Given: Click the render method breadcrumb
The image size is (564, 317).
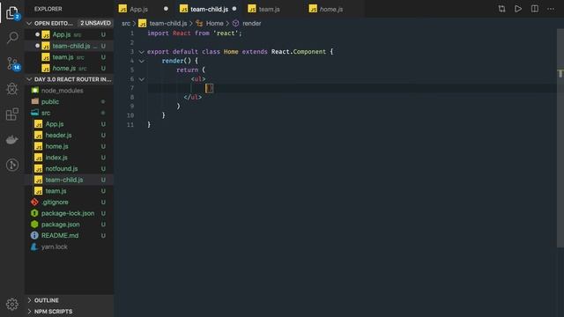Looking at the screenshot, I should (x=247, y=24).
